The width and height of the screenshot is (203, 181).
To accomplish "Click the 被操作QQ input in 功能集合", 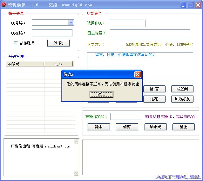I will (x=127, y=23).
